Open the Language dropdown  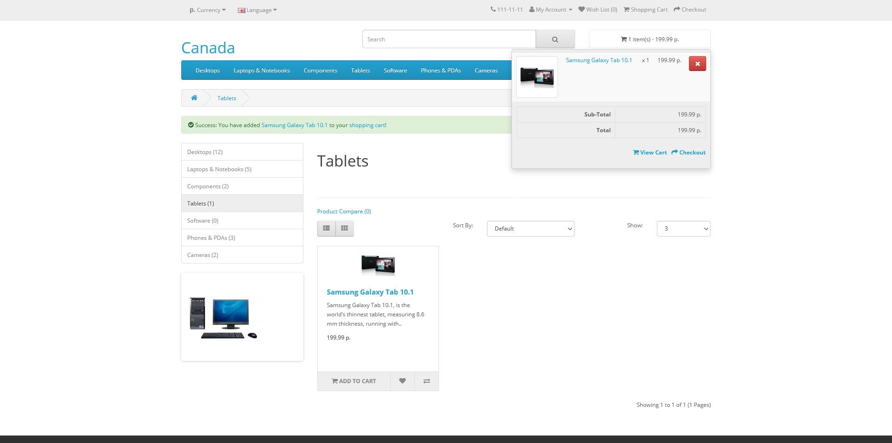pyautogui.click(x=257, y=10)
